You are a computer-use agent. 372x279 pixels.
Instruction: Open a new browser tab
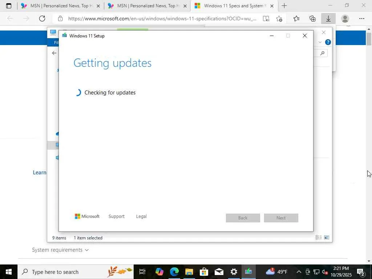pyautogui.click(x=284, y=6)
